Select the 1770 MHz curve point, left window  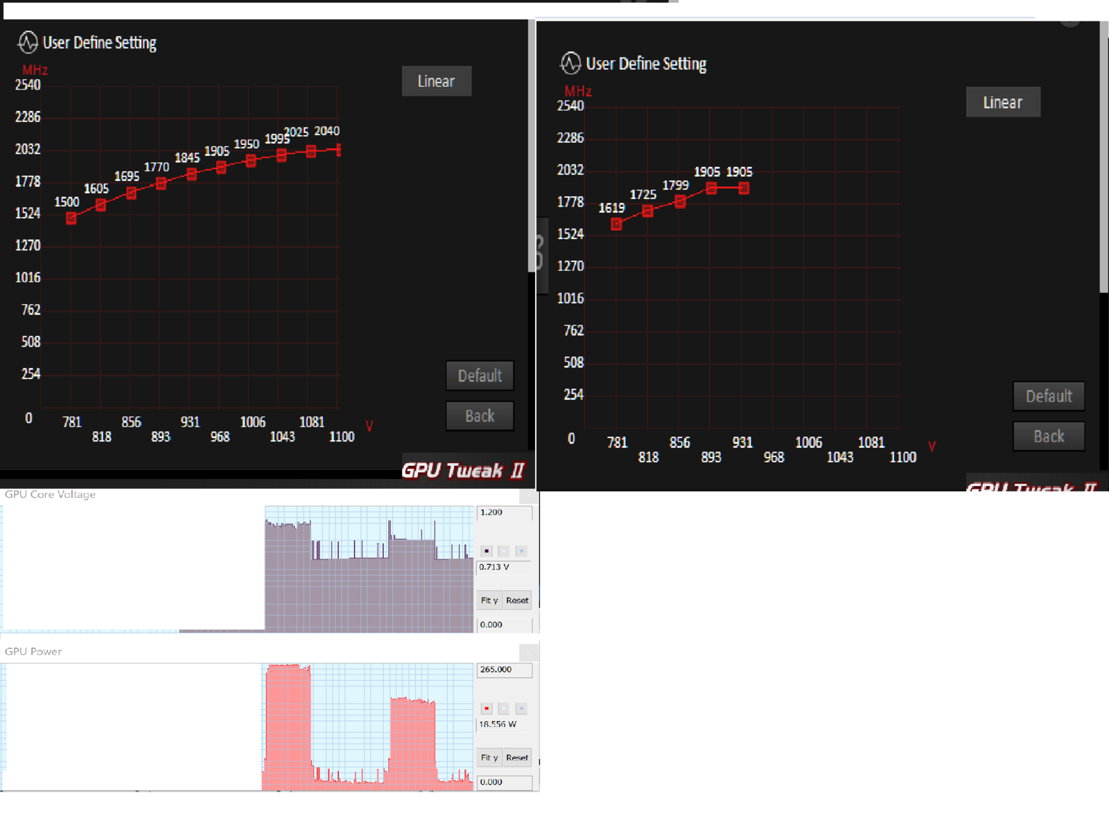click(161, 184)
